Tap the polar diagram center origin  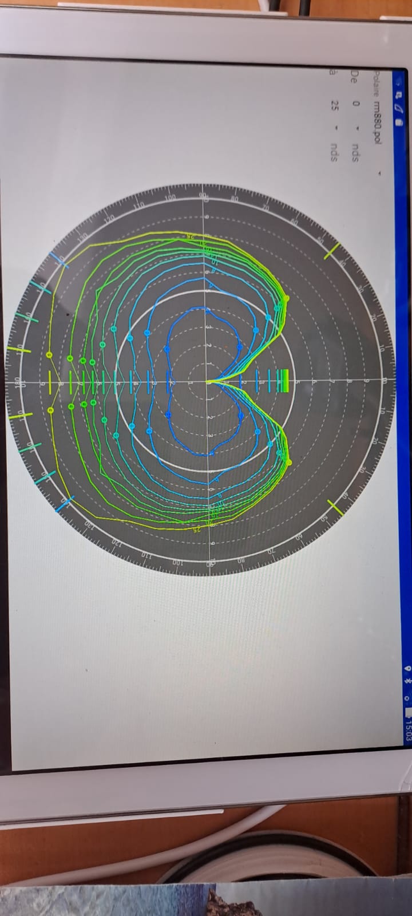[207, 381]
